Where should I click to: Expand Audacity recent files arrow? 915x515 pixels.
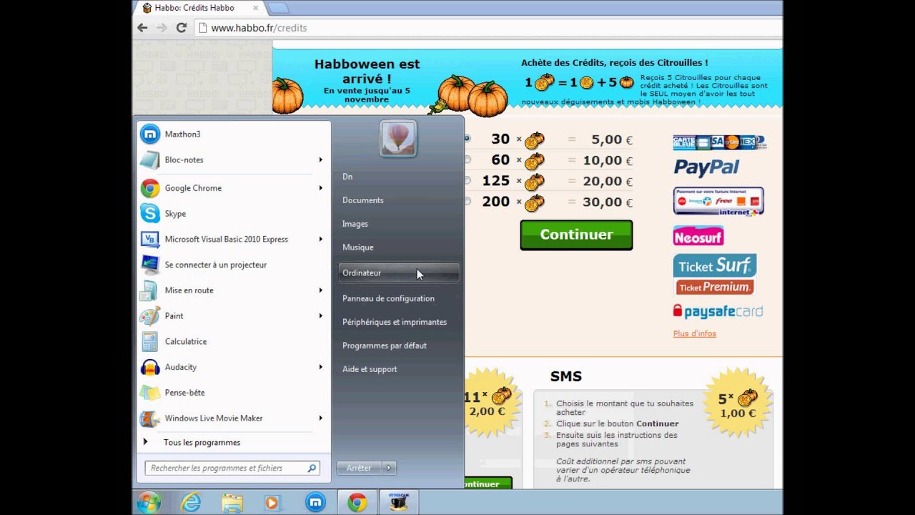coord(320,367)
